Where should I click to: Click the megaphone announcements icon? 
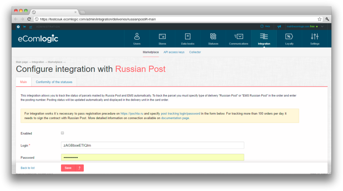tap(279, 26)
